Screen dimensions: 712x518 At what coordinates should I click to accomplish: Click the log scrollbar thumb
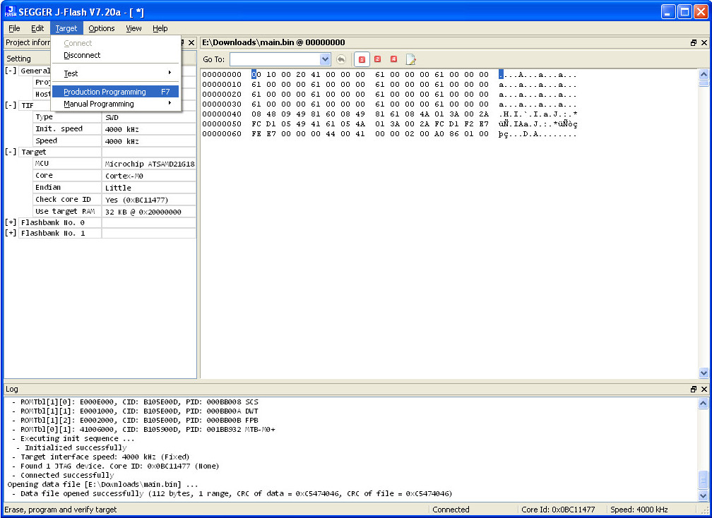pyautogui.click(x=703, y=479)
